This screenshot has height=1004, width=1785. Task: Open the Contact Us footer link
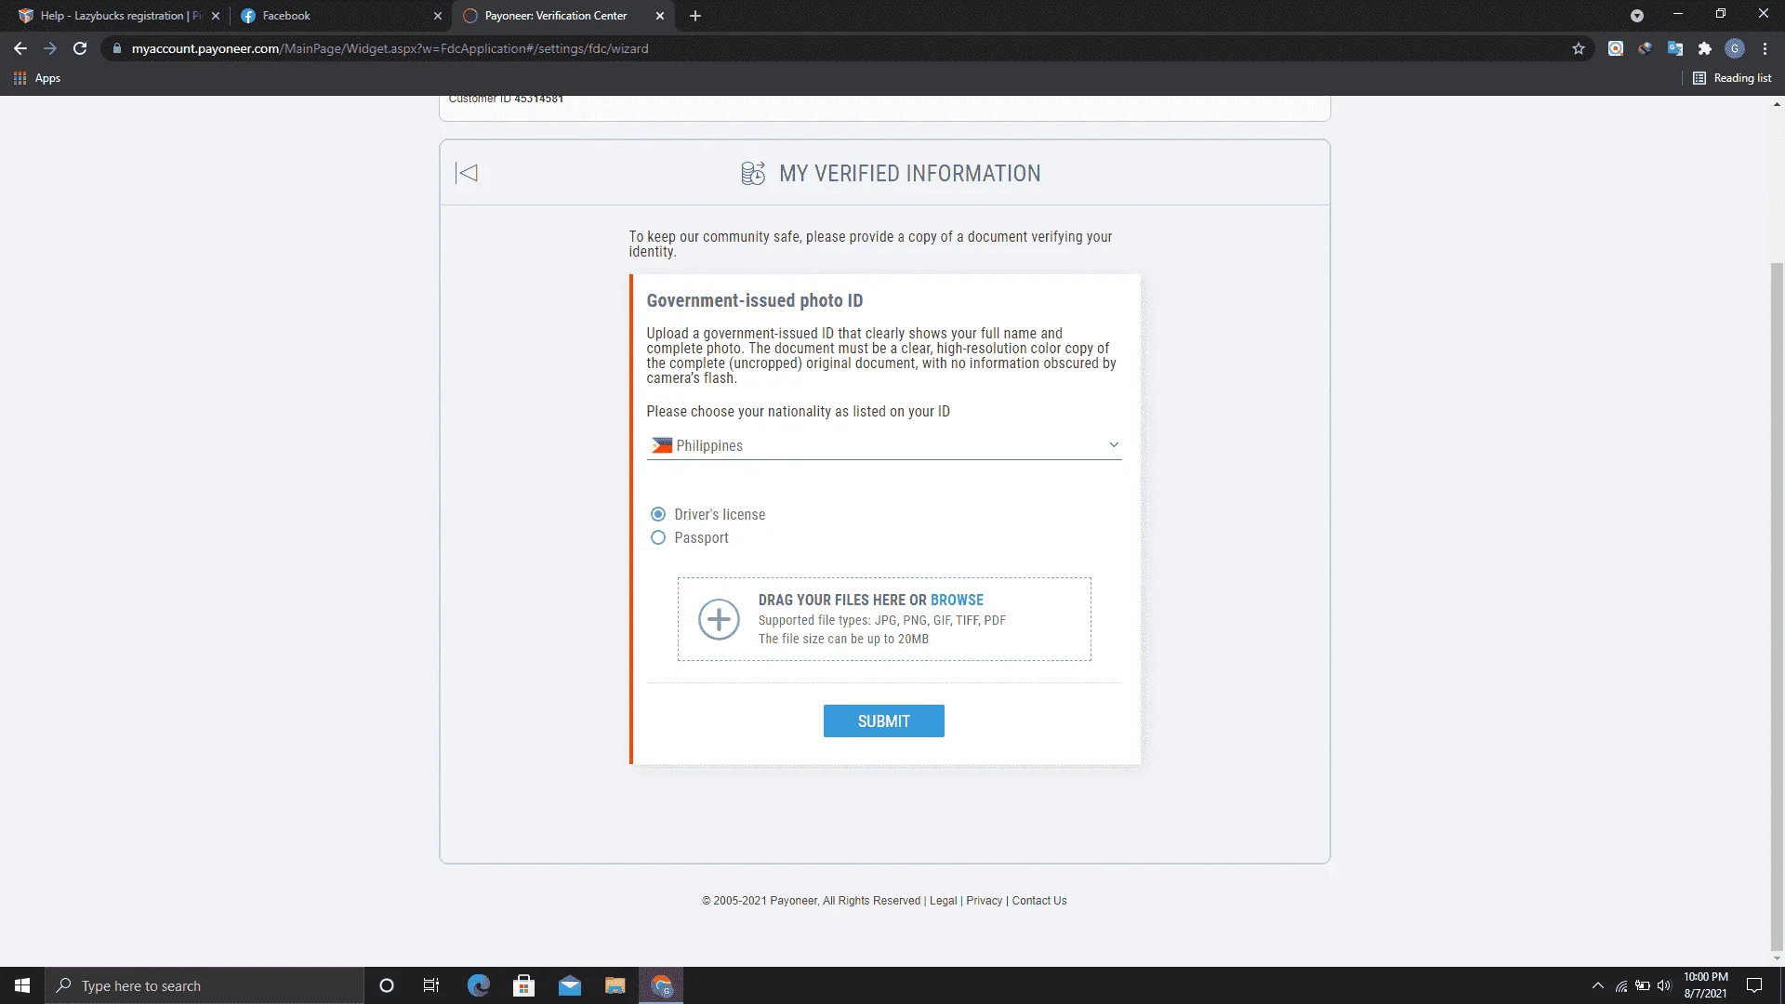tap(1039, 901)
